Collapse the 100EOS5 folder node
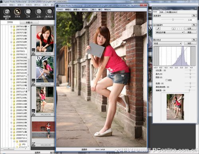Screen dimensions: 199x154 tap(14, 141)
